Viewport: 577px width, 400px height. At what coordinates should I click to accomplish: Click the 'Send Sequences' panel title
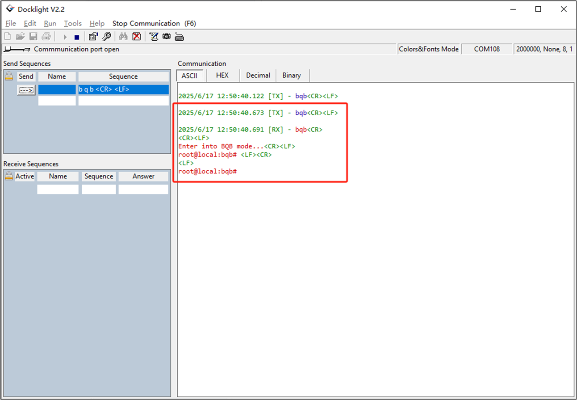click(27, 63)
